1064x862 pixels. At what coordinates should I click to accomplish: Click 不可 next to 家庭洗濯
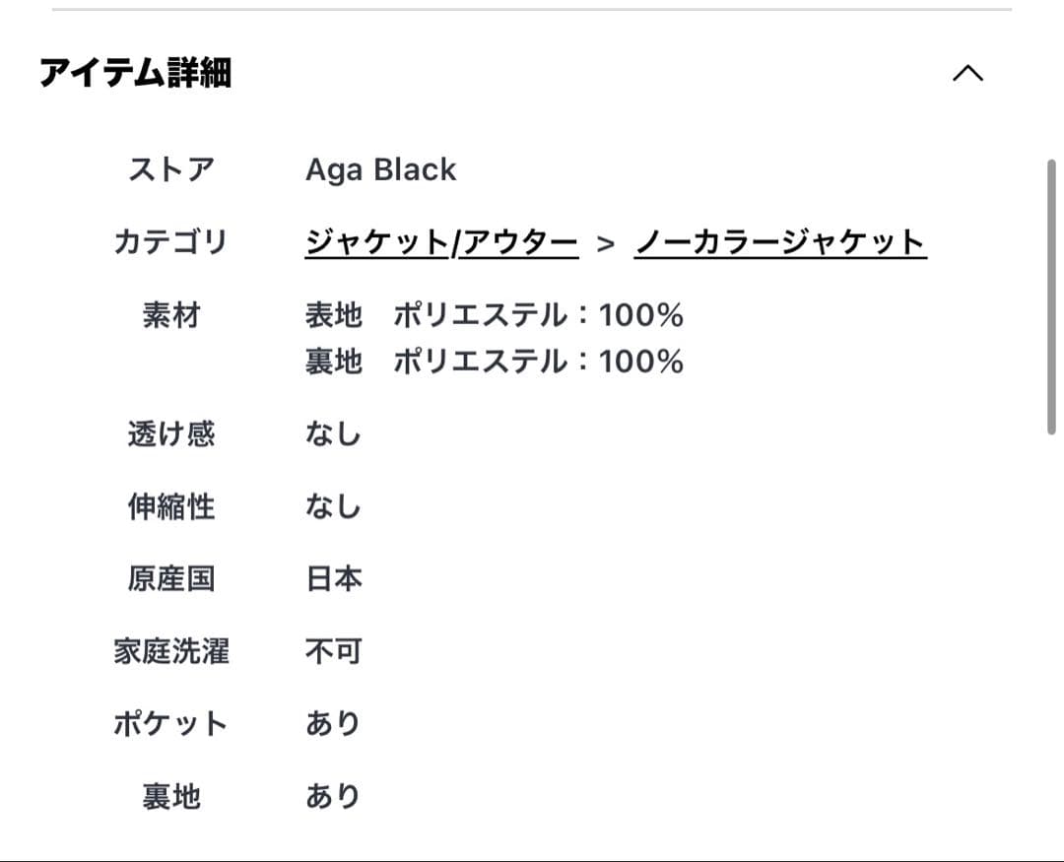[x=334, y=650]
